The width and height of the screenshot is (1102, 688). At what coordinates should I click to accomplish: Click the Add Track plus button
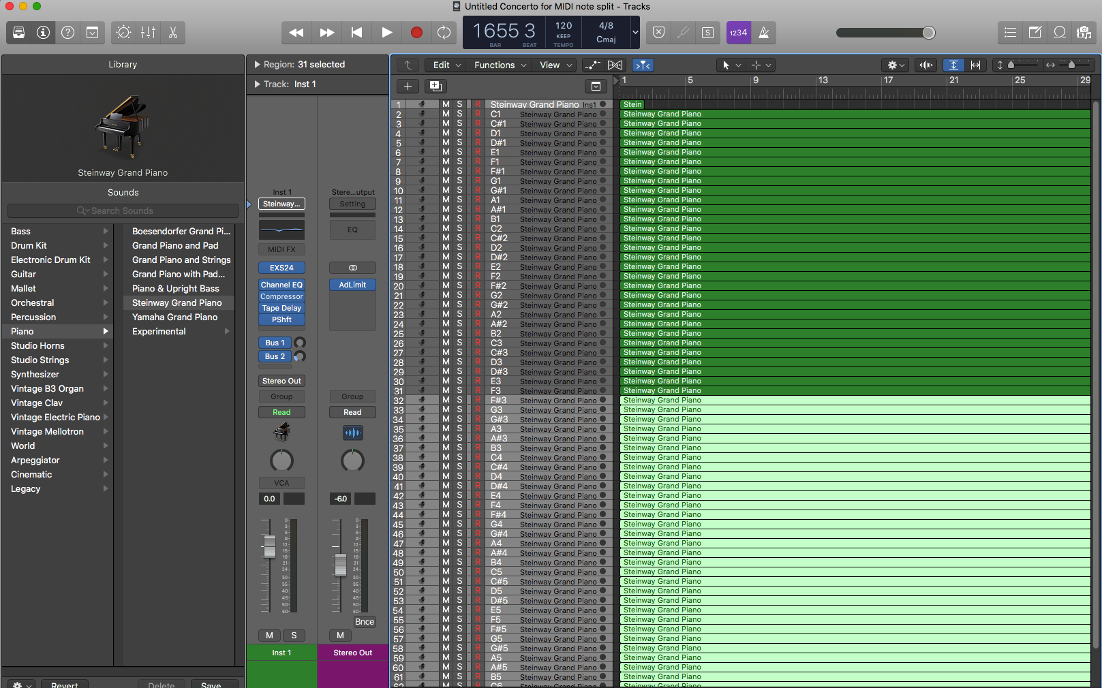click(x=408, y=86)
